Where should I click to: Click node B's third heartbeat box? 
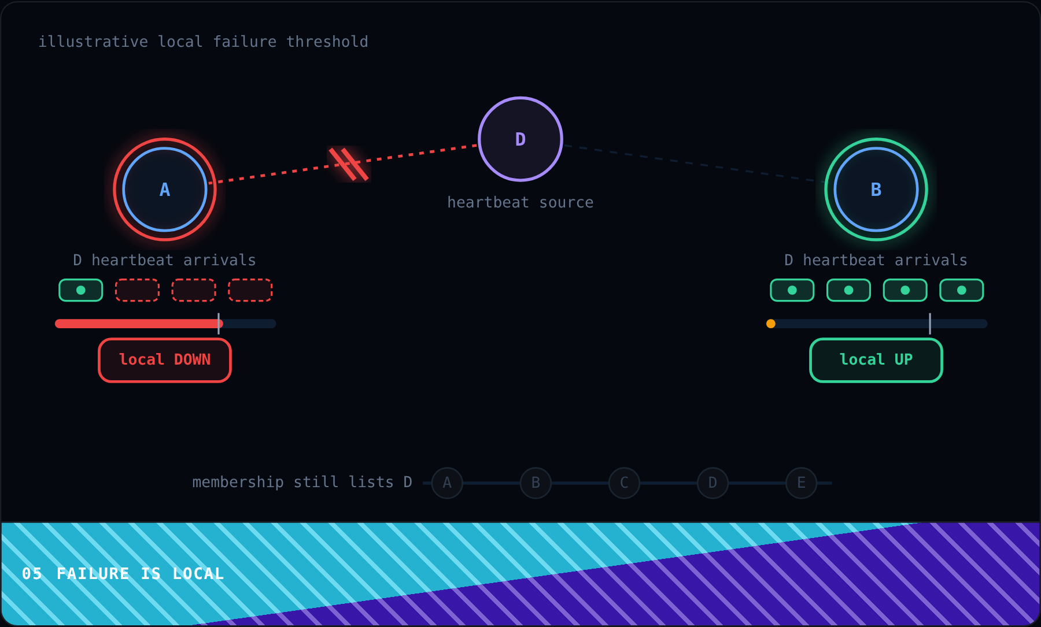click(905, 290)
